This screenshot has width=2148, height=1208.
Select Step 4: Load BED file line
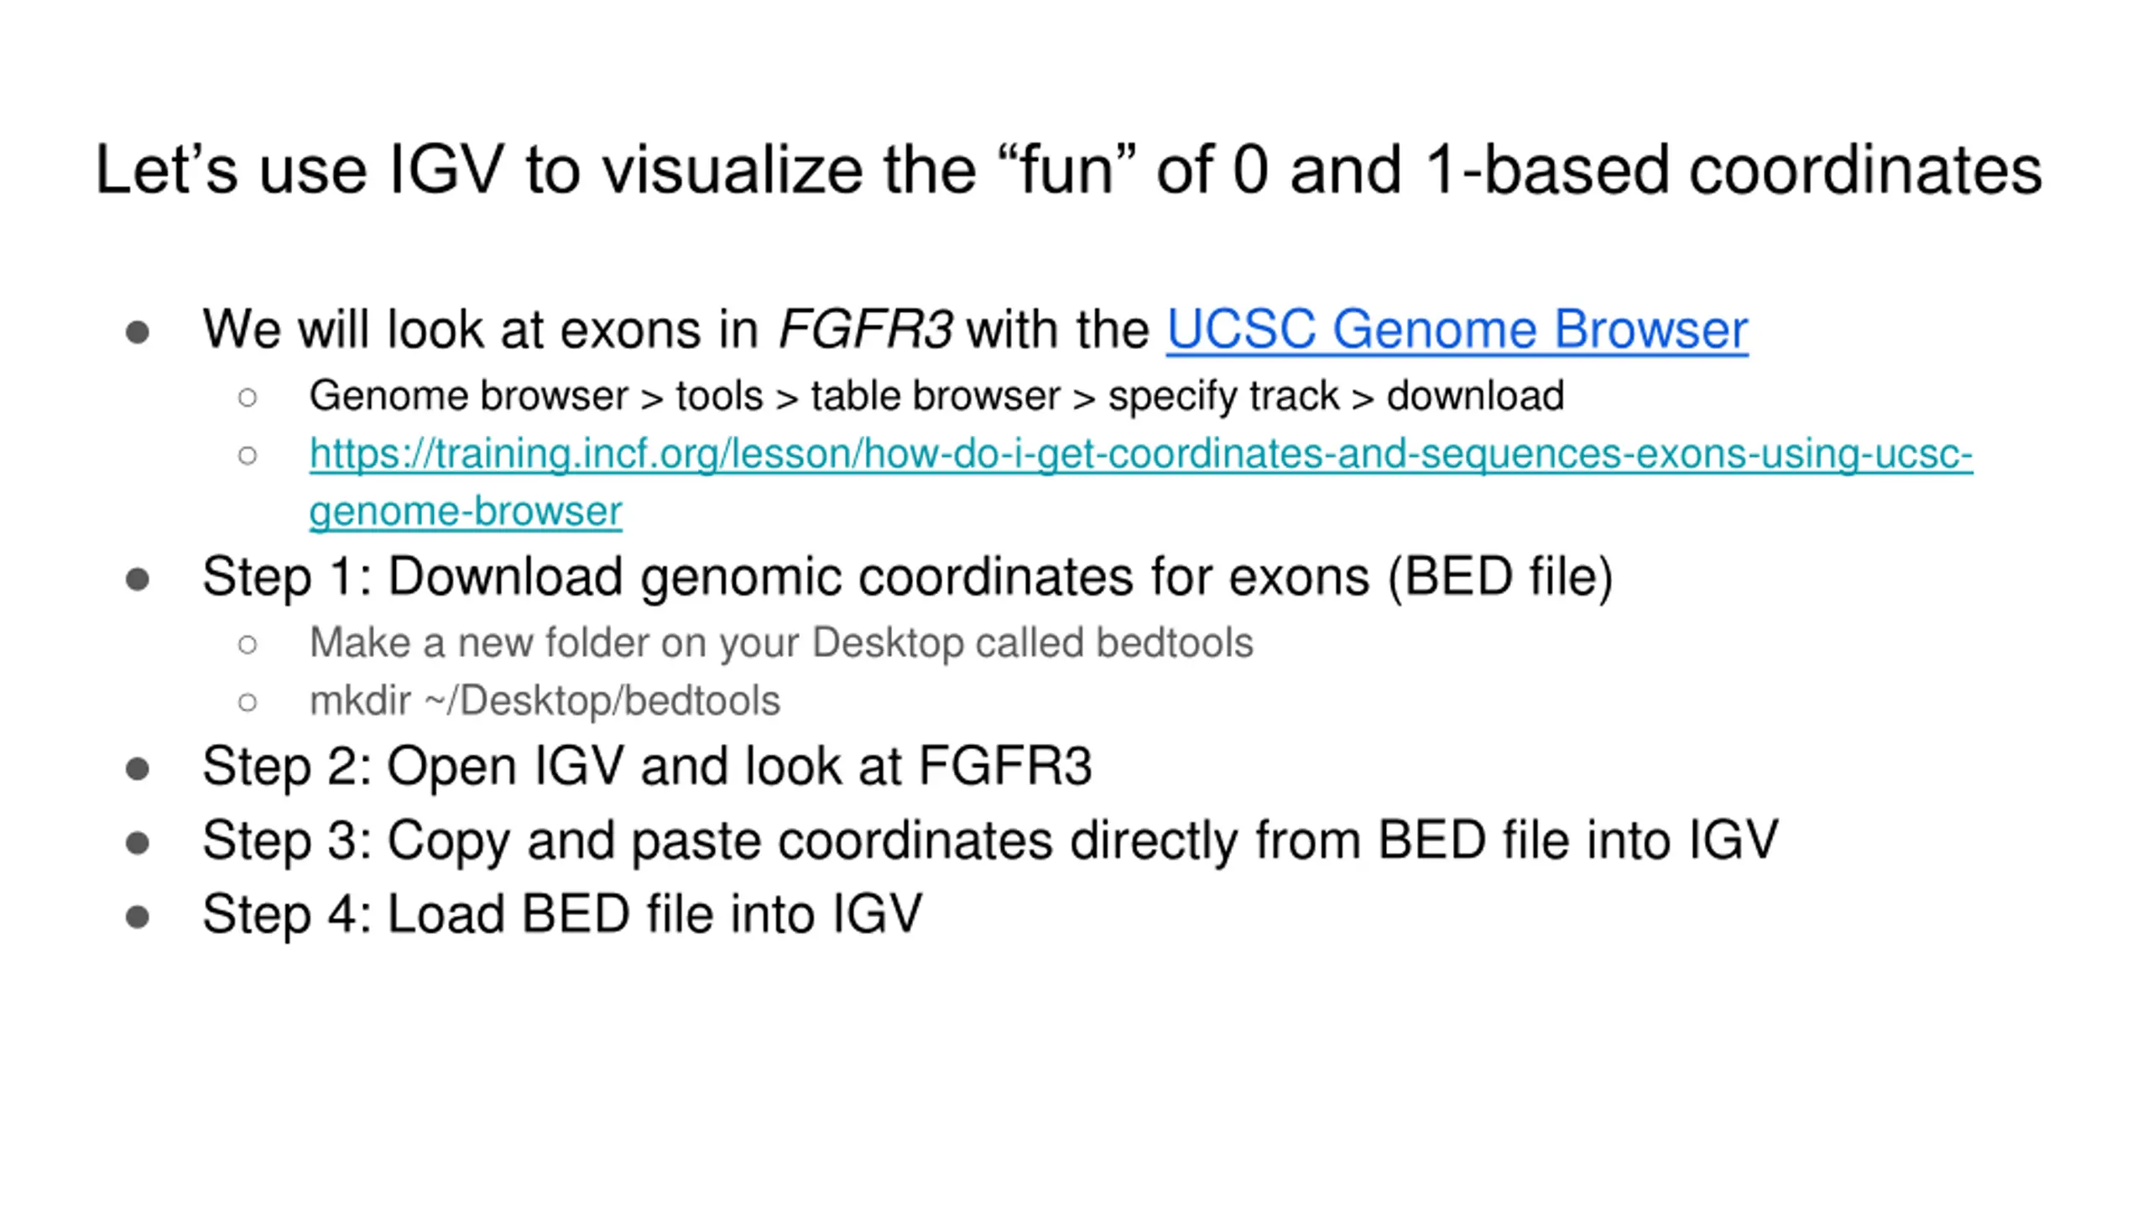click(562, 914)
